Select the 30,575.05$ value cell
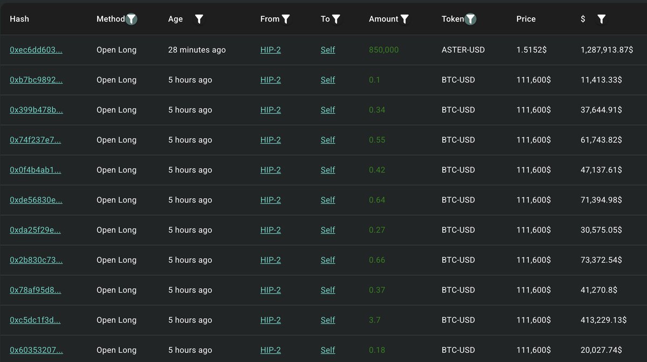This screenshot has width=647, height=362. click(601, 230)
